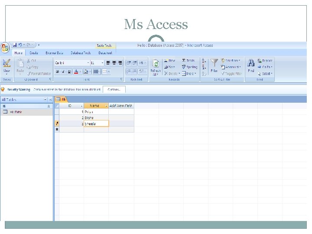Click the Sheela name cell
The width and height of the screenshot is (312, 234).
click(96, 123)
